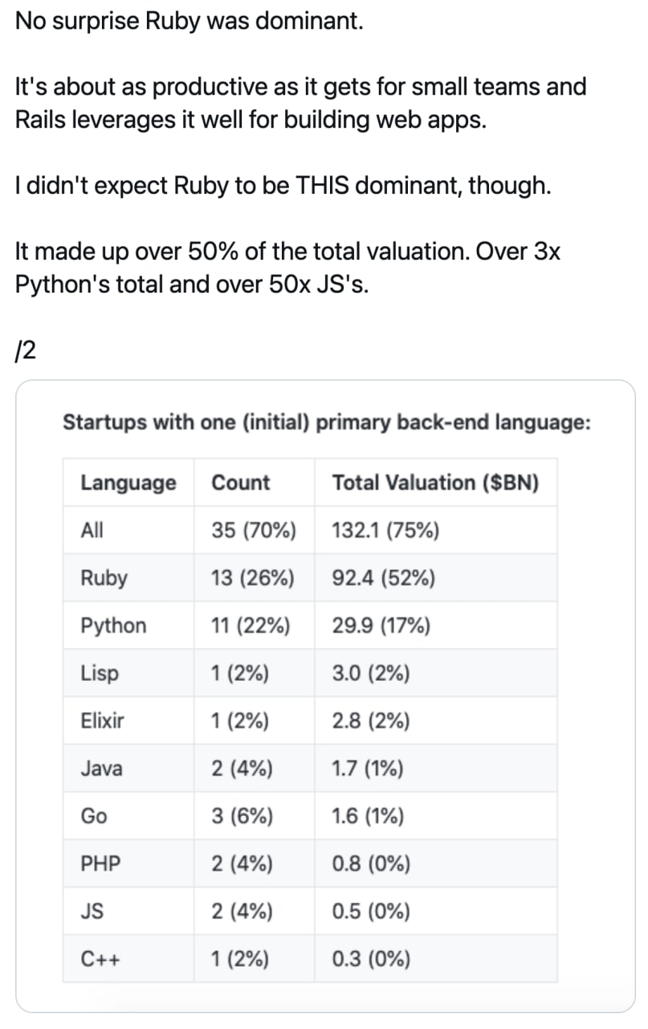
Task: Click the Ruby row language cell
Action: pyautogui.click(x=128, y=578)
